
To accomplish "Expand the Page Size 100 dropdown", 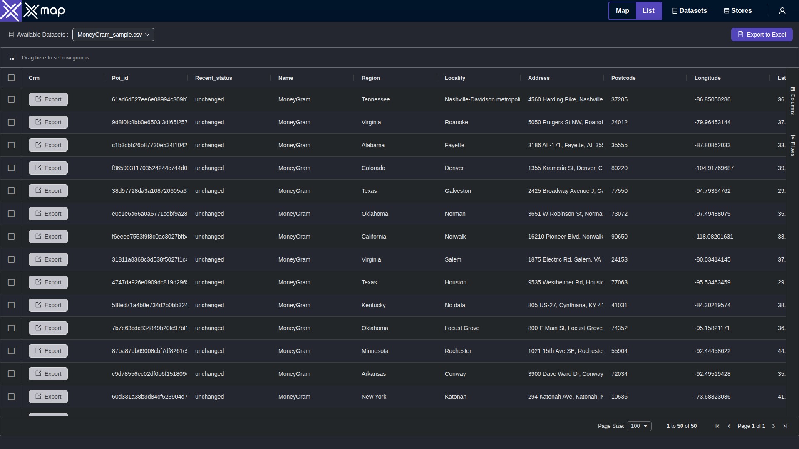I will (x=639, y=426).
